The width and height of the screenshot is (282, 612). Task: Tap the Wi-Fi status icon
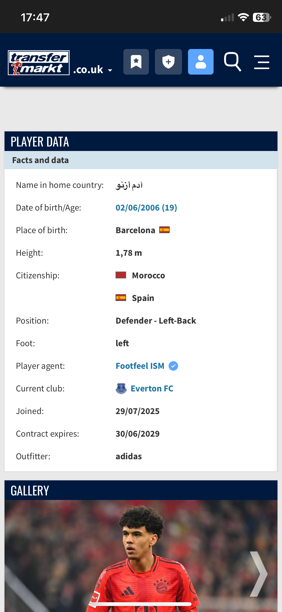243,17
